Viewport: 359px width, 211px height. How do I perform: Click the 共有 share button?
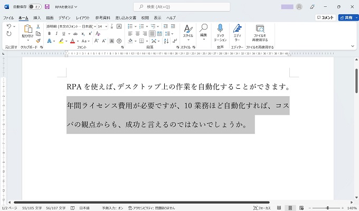[x=346, y=17]
